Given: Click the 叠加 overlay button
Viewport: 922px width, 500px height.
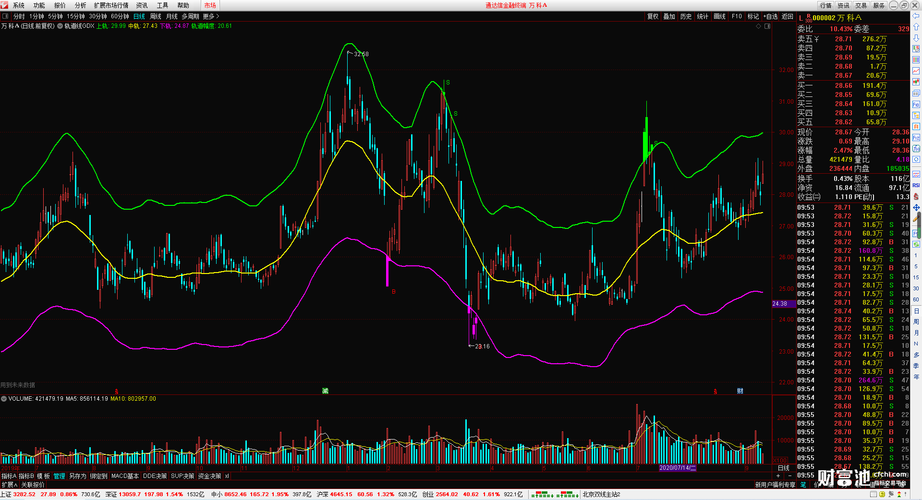Looking at the screenshot, I should pyautogui.click(x=669, y=16).
